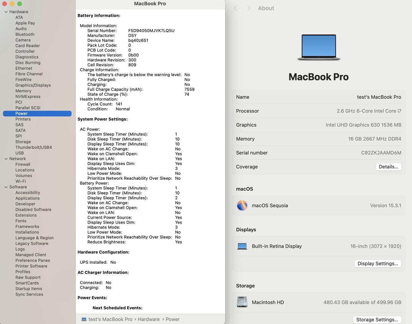Click the serial number C02ZKJAAMD6M
The height and width of the screenshot is (324, 412).
tap(381, 153)
